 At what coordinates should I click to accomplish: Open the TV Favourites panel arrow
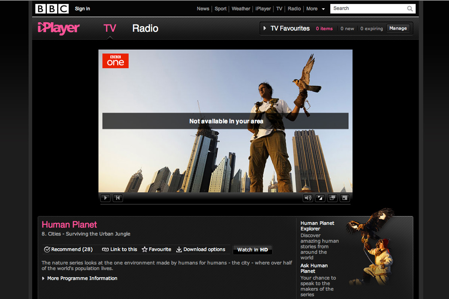[x=265, y=28]
